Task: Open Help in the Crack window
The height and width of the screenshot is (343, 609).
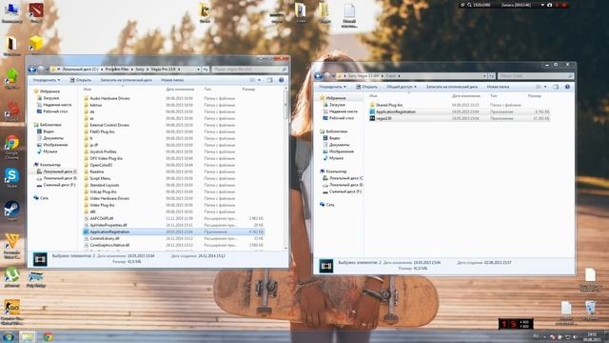Action: point(567,87)
